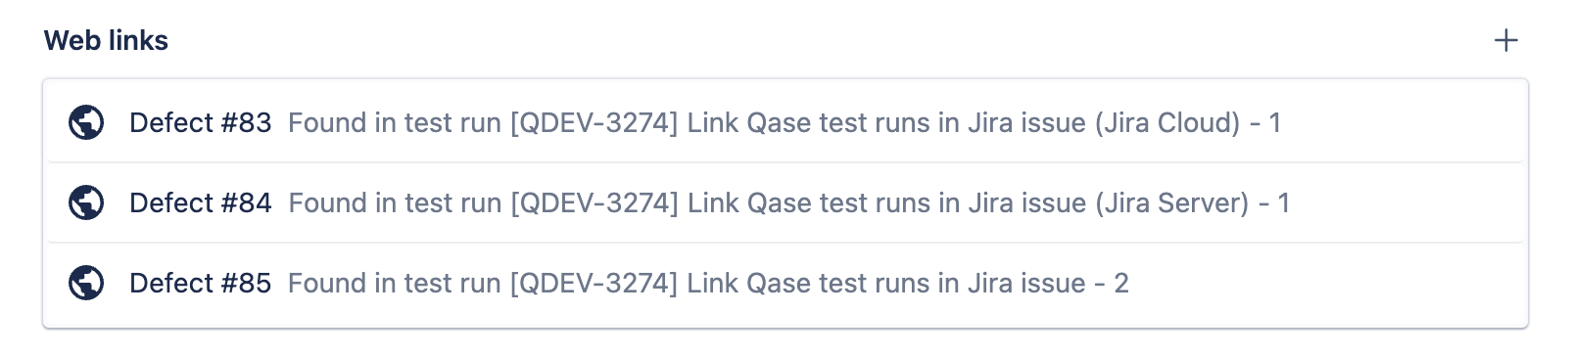The height and width of the screenshot is (358, 1569).
Task: Add a new web link with plus icon
Action: [1505, 40]
